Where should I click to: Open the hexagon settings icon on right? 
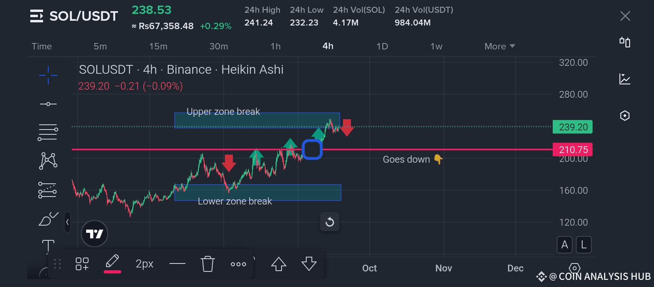coord(625,116)
